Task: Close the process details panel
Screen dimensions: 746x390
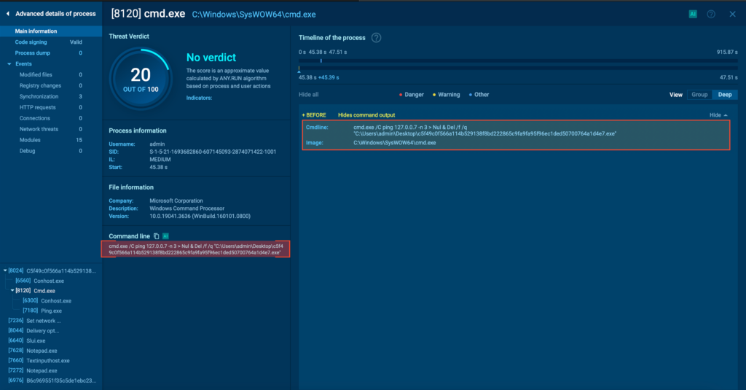Action: pos(732,14)
